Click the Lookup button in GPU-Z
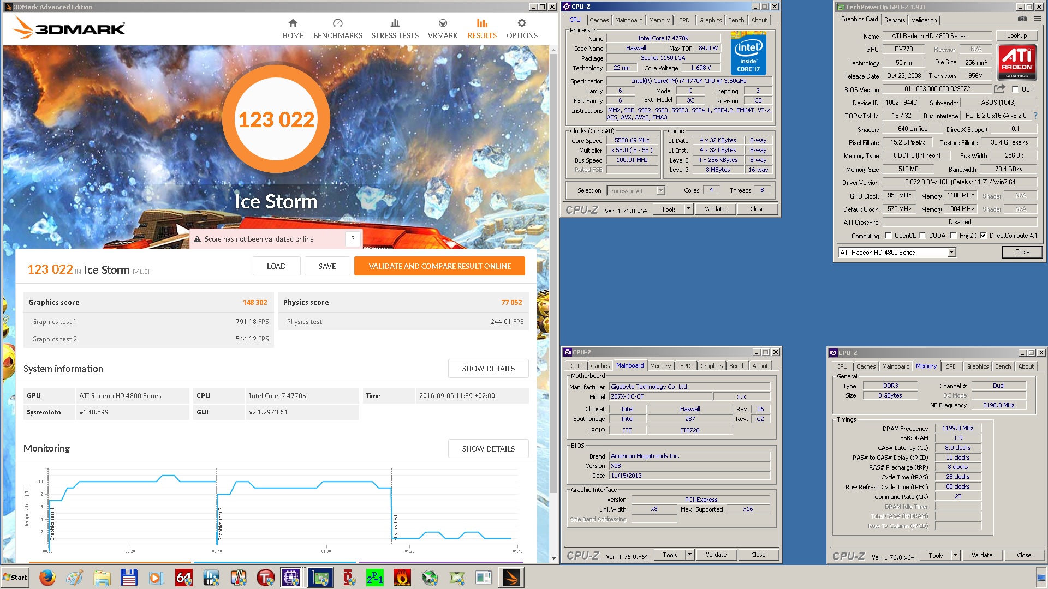The image size is (1048, 589). [1016, 35]
